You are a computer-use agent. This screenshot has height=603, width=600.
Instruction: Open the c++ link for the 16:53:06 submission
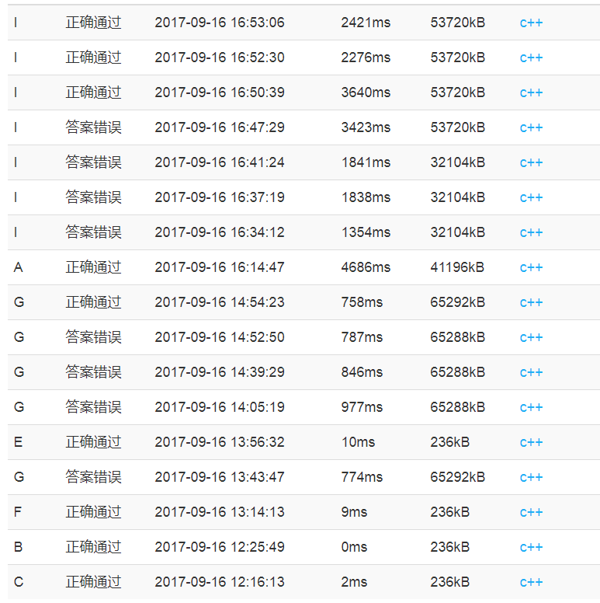coord(531,23)
